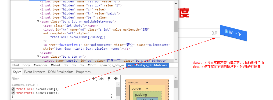
Task: Disable the transform skewY(14deg) checkbox
Action: pyautogui.click(x=13, y=93)
